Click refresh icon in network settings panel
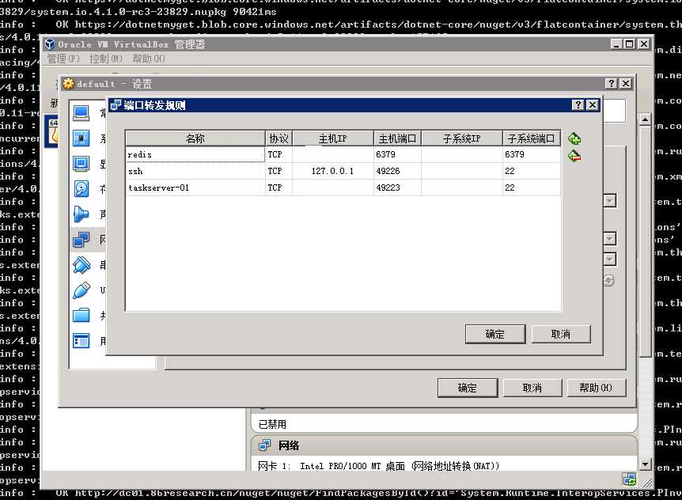The image size is (682, 500). tap(609, 280)
